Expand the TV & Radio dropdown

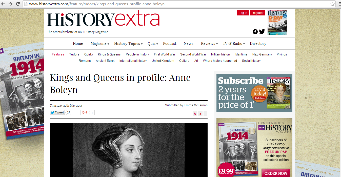234,44
